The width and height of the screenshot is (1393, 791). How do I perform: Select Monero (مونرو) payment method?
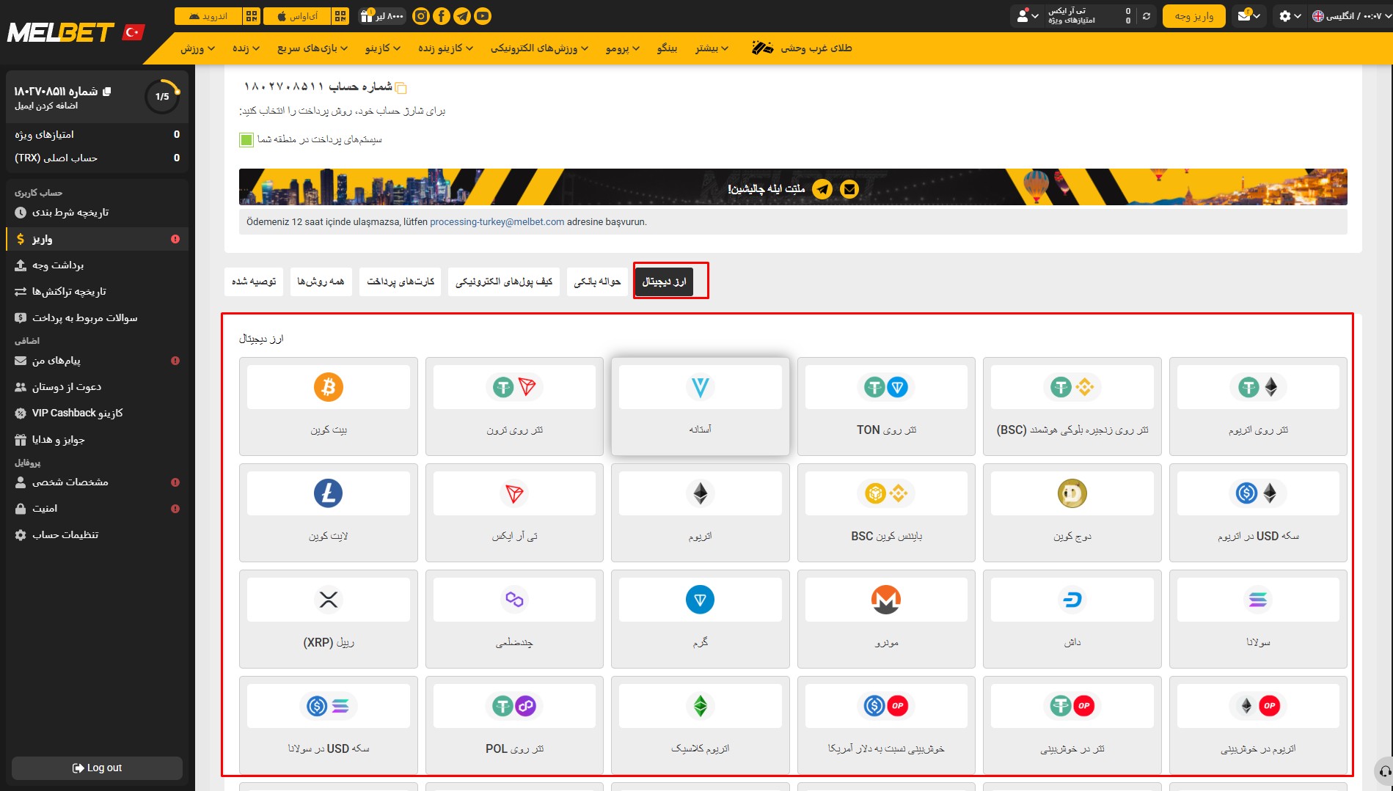click(x=886, y=619)
